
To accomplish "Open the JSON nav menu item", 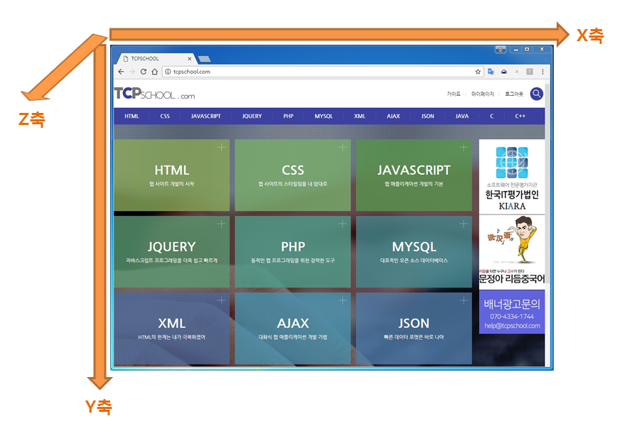I will click(x=427, y=116).
